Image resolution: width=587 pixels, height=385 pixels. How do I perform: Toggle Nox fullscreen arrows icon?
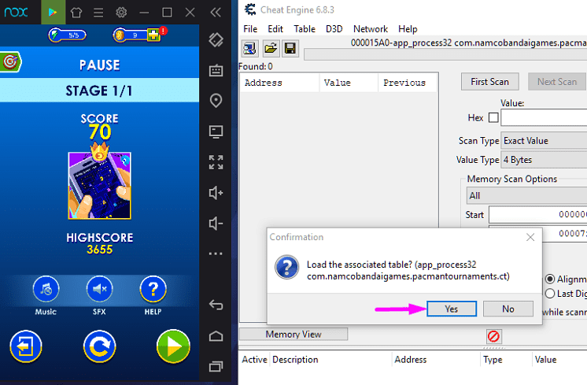click(x=216, y=162)
